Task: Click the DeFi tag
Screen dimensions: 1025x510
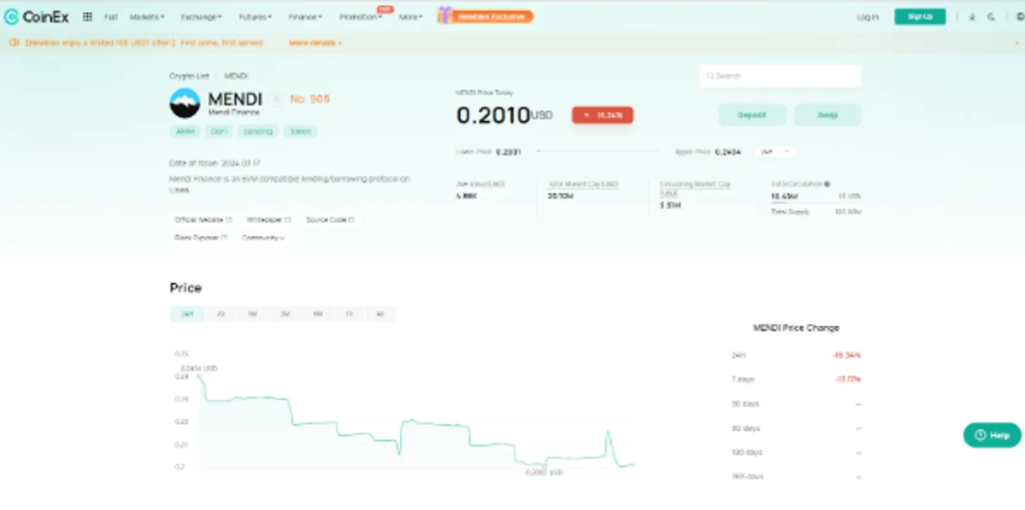Action: [218, 131]
